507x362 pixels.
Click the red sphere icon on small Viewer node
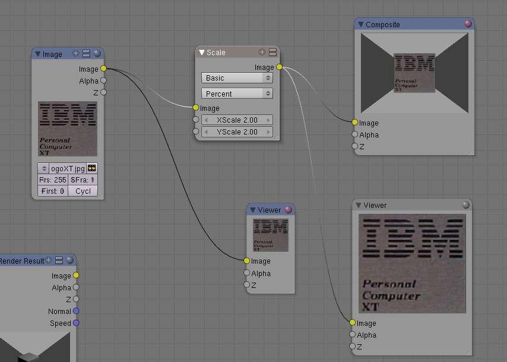(x=288, y=210)
